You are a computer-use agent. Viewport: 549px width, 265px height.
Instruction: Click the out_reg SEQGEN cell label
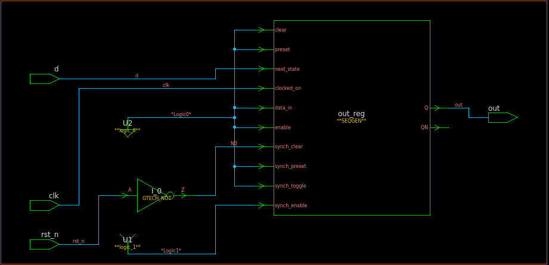(351, 114)
